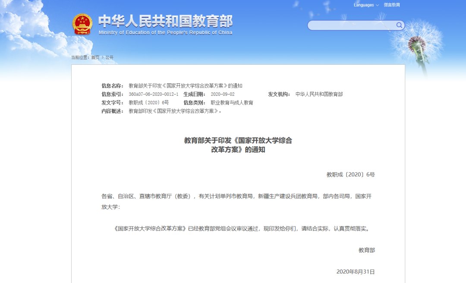Viewport: 466px width, 283px height.
Task: Select the index number 360A07-06-2020-0012-1
Action: (153, 94)
